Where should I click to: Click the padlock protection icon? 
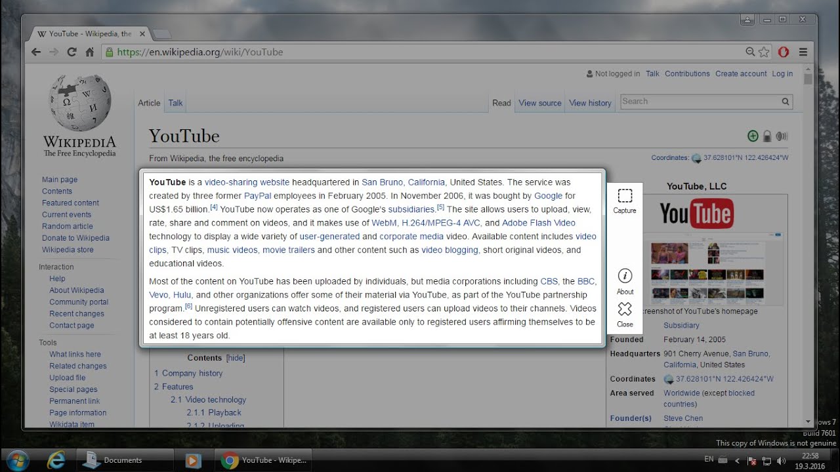pyautogui.click(x=767, y=136)
